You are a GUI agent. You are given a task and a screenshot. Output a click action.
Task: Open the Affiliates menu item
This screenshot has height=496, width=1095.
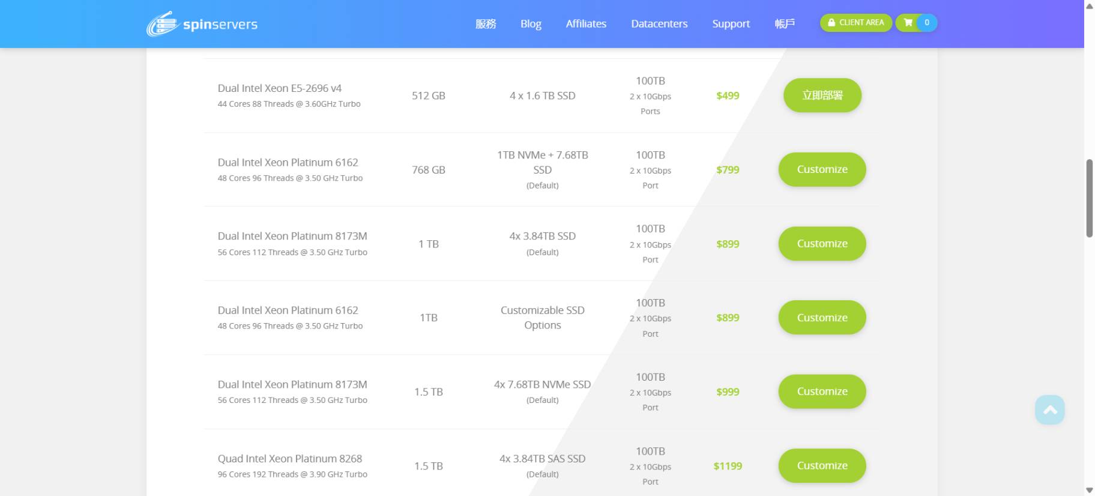point(586,24)
